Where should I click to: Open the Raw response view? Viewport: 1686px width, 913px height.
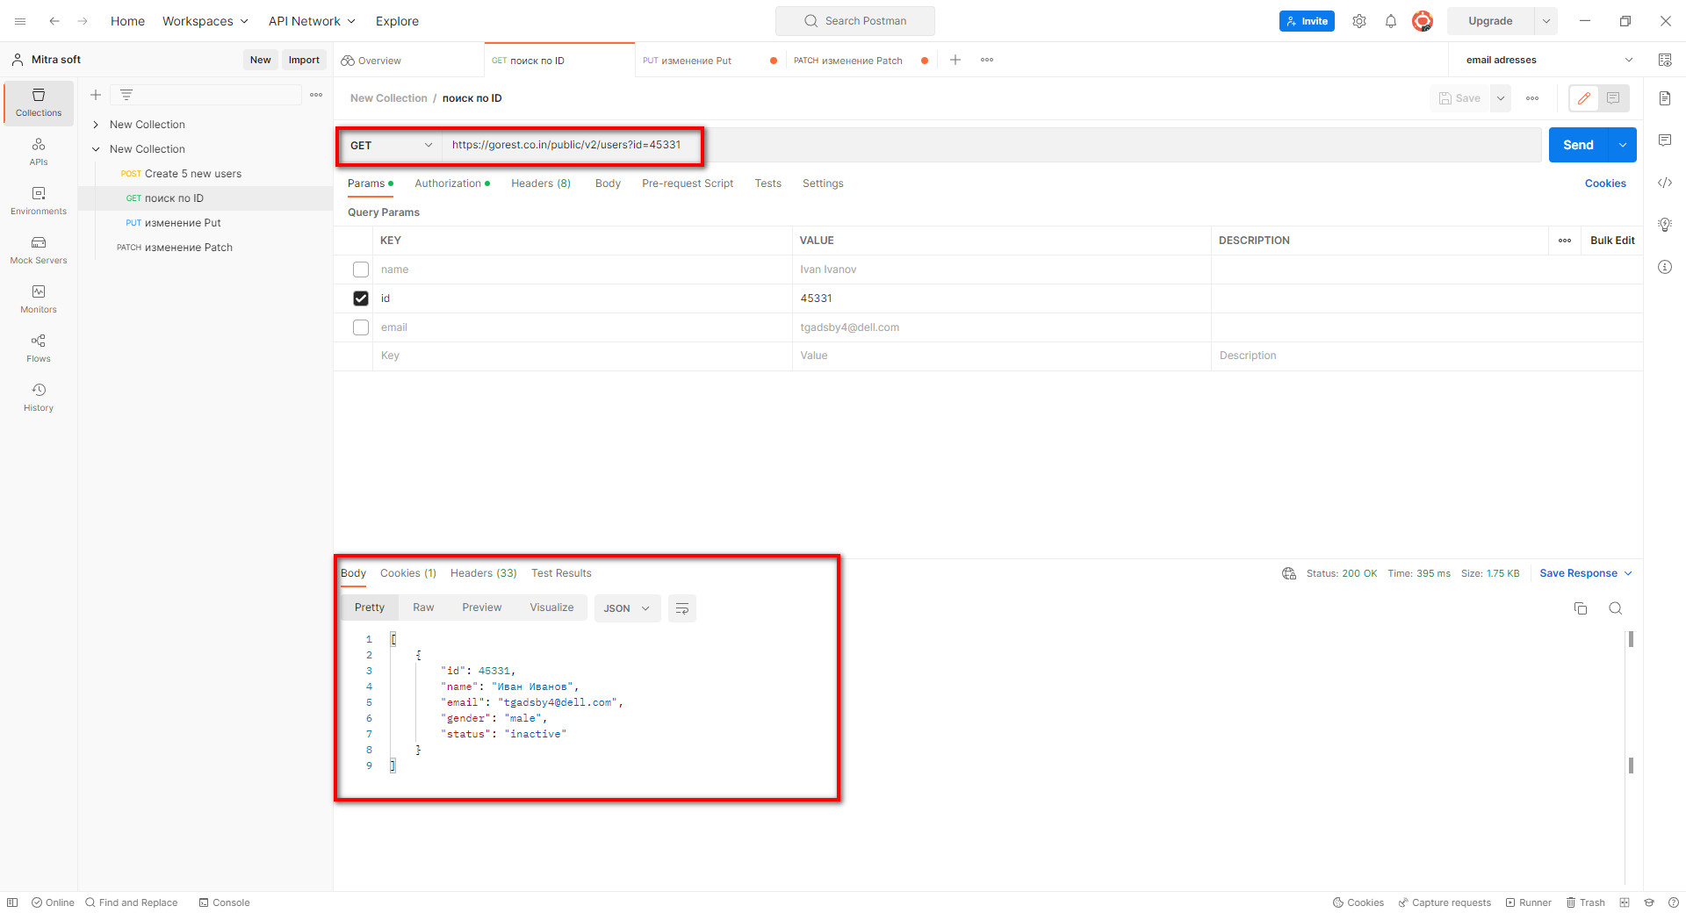click(x=423, y=607)
